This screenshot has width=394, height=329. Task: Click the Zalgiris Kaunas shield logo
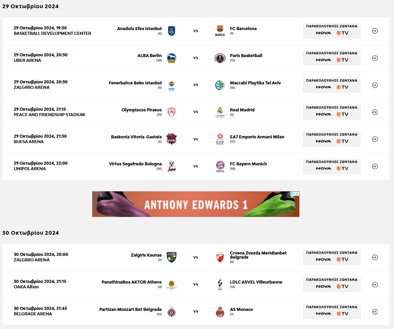(x=171, y=257)
